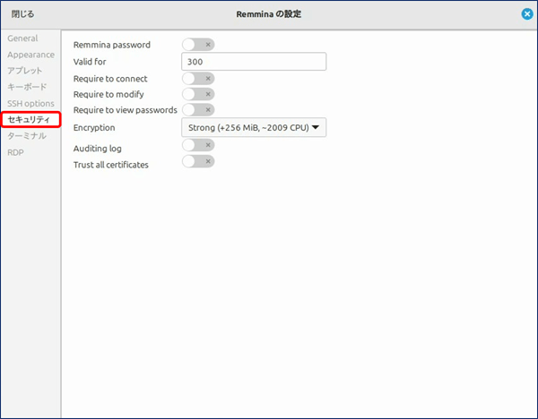Click the Auditing log label

(98, 149)
